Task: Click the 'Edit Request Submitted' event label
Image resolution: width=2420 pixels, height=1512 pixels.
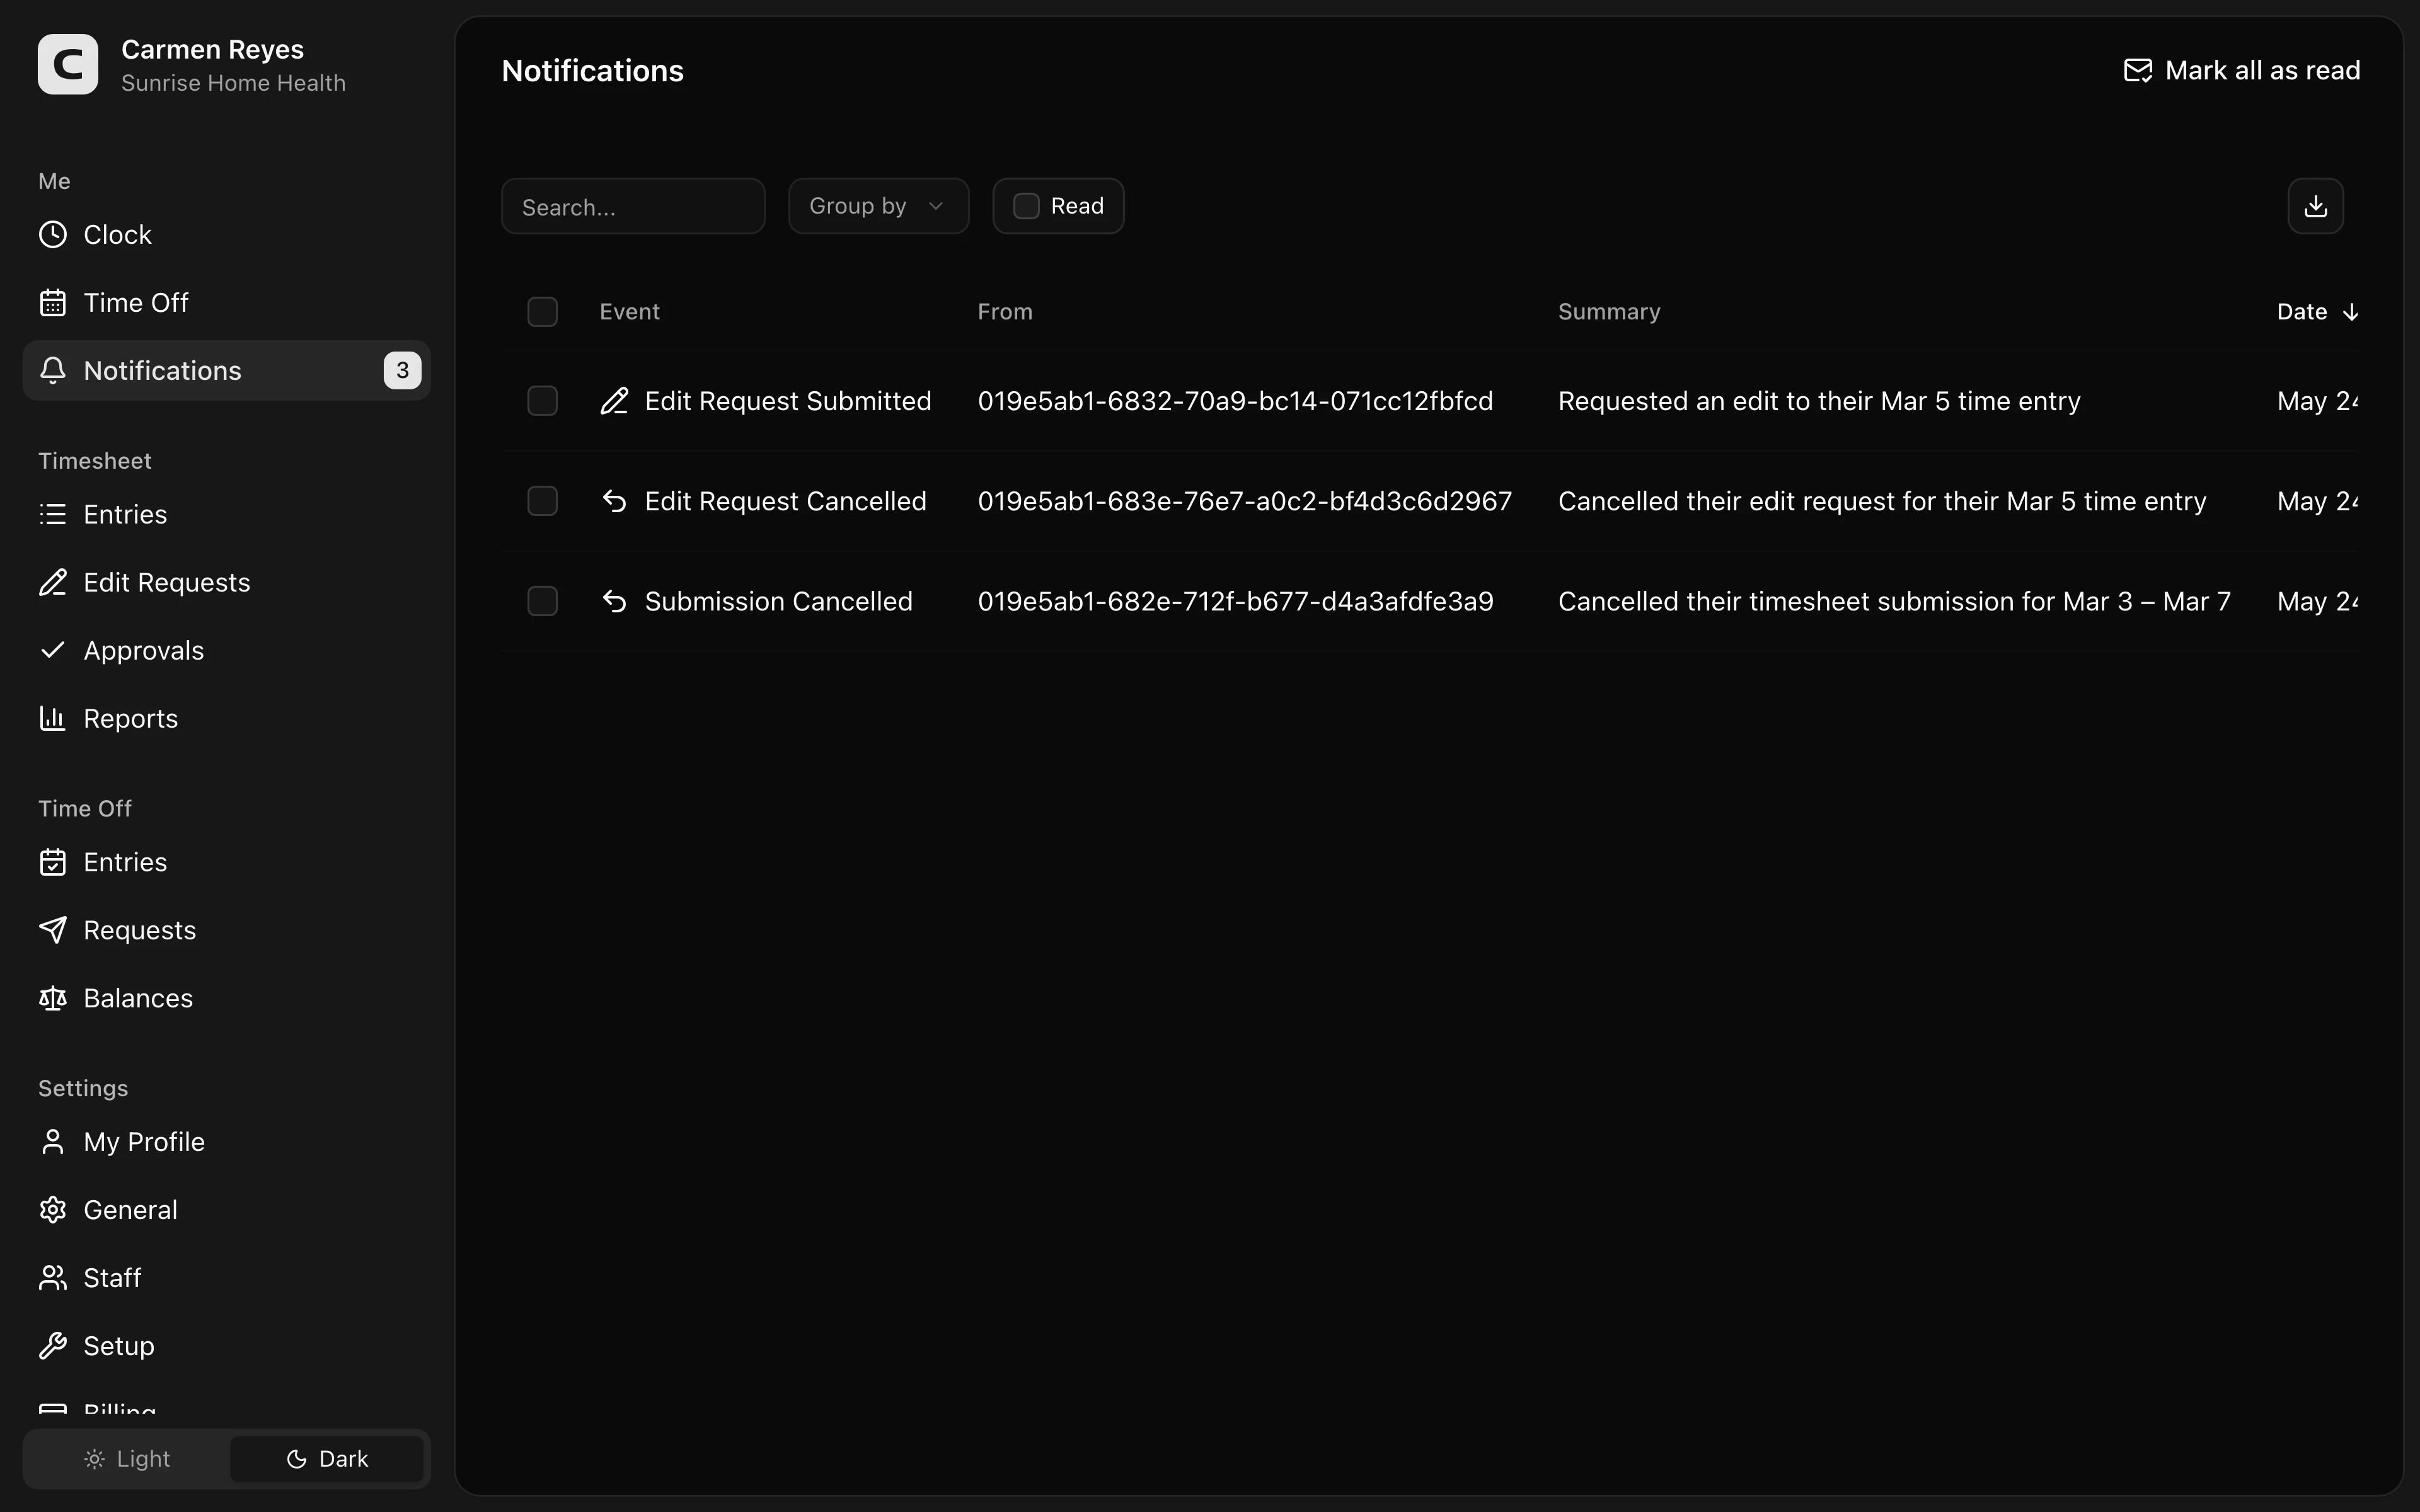Action: (788, 401)
